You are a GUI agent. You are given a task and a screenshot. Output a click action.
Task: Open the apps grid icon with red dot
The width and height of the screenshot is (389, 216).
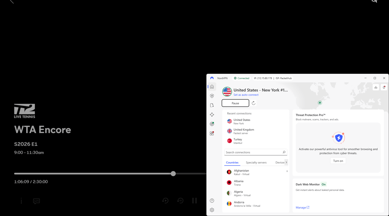pos(212,133)
